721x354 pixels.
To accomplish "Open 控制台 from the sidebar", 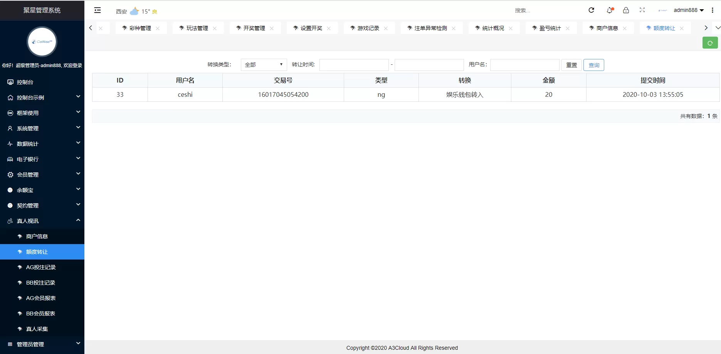I will pos(27,82).
